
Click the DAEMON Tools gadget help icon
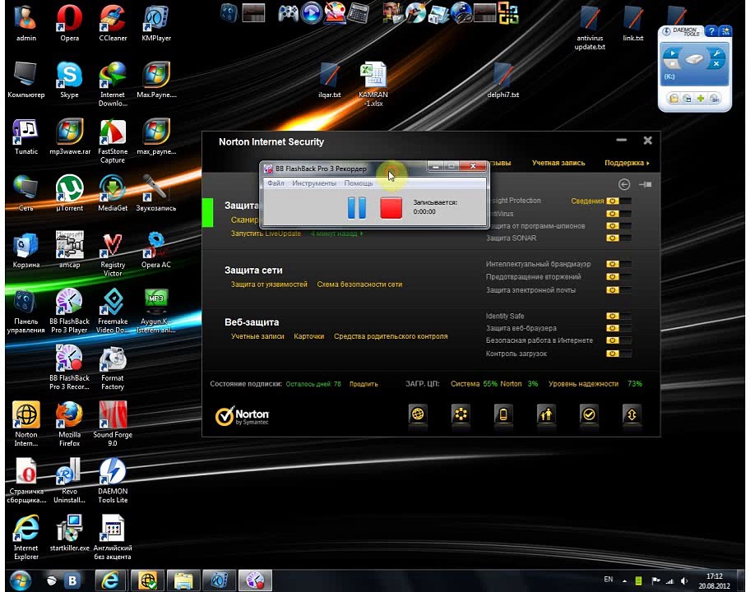click(x=711, y=31)
